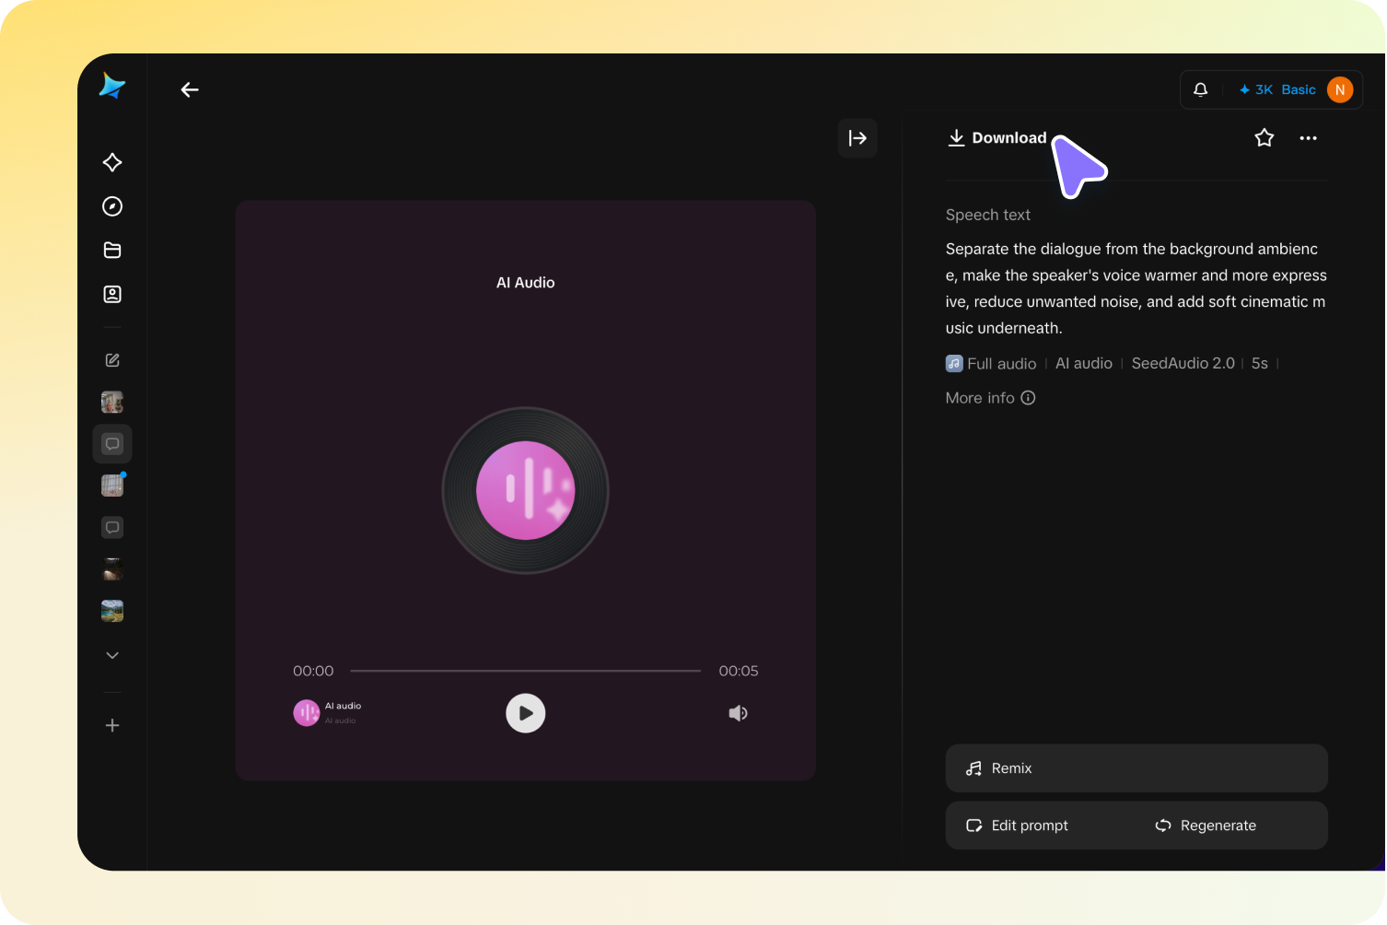Open the three-dot more options menu
Image resolution: width=1387 pixels, height=925 pixels.
pyautogui.click(x=1309, y=138)
